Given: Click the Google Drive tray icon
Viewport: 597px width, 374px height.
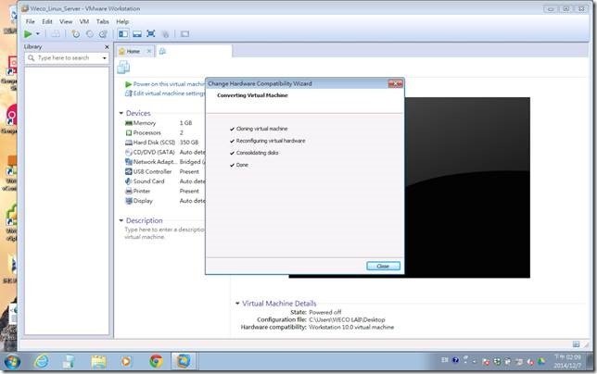Looking at the screenshot, I should tap(541, 361).
